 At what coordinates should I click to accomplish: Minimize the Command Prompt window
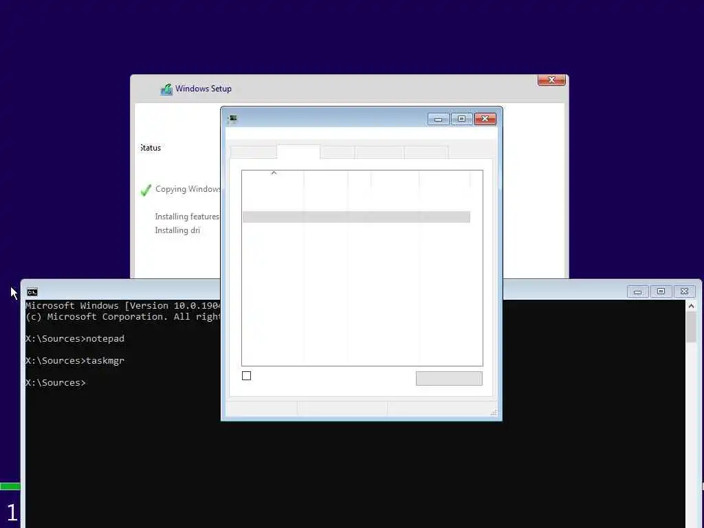pyautogui.click(x=637, y=291)
